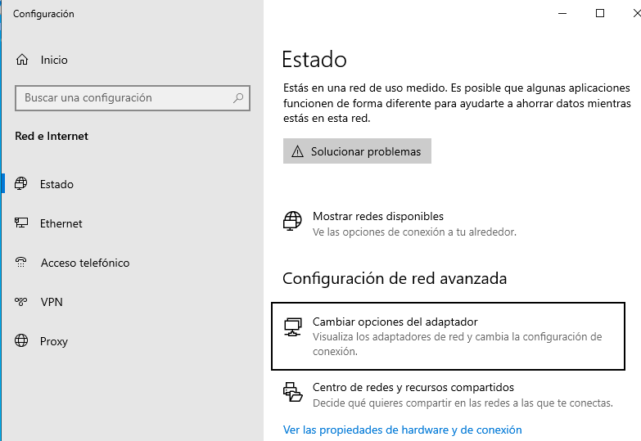641x441 pixels.
Task: Click Configuración de red avanzada heading
Action: pyautogui.click(x=395, y=279)
